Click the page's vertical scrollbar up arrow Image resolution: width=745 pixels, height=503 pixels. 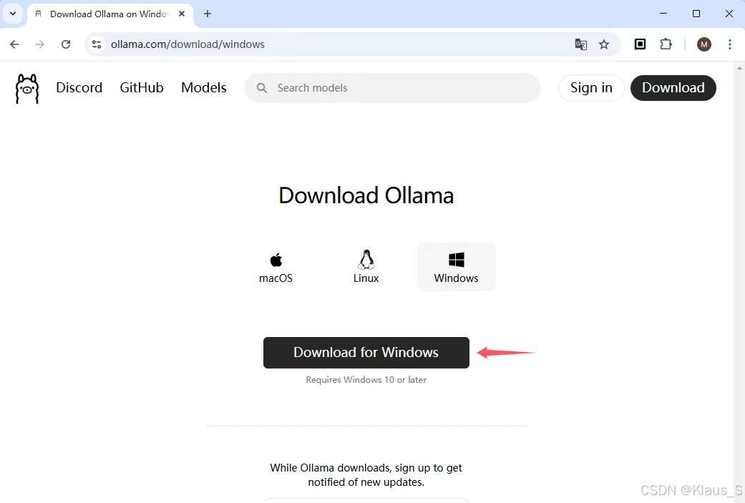click(x=739, y=68)
